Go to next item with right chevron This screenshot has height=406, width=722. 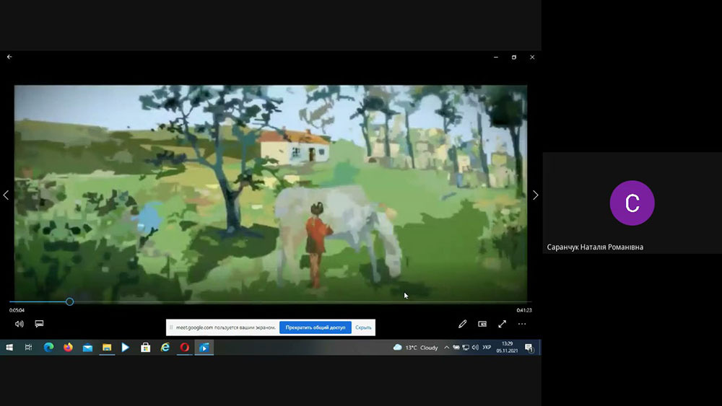click(535, 195)
